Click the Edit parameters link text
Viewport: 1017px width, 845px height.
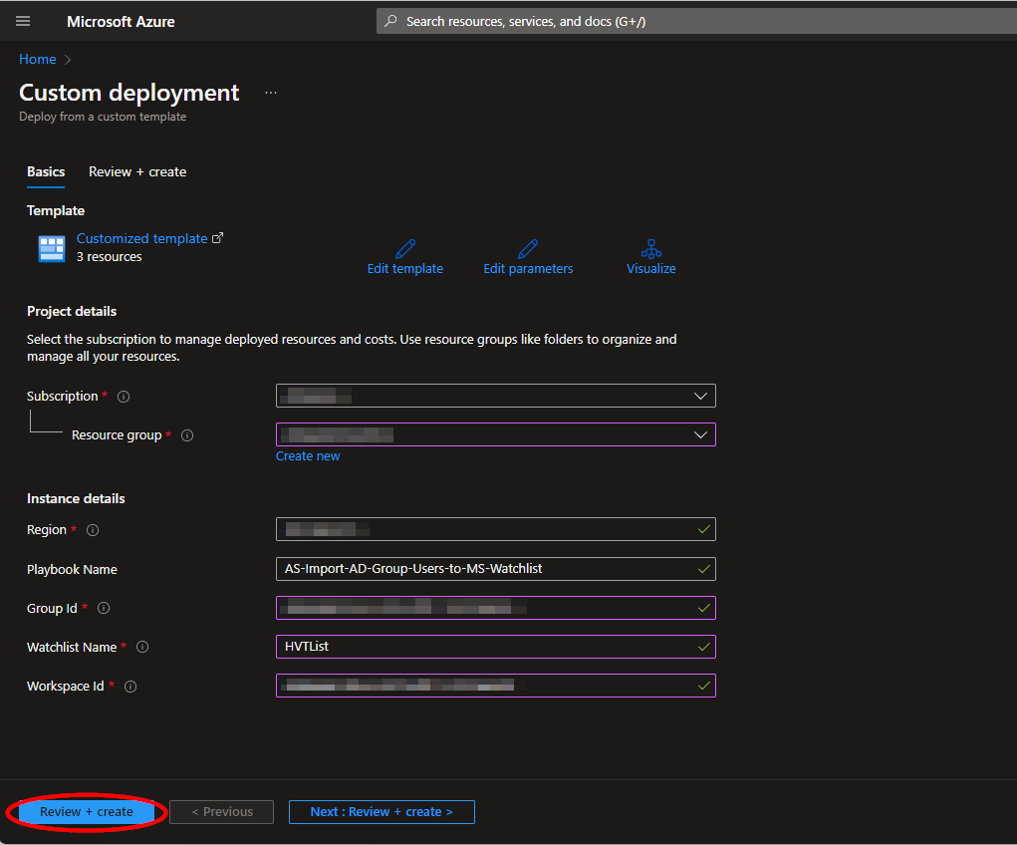[x=528, y=269]
